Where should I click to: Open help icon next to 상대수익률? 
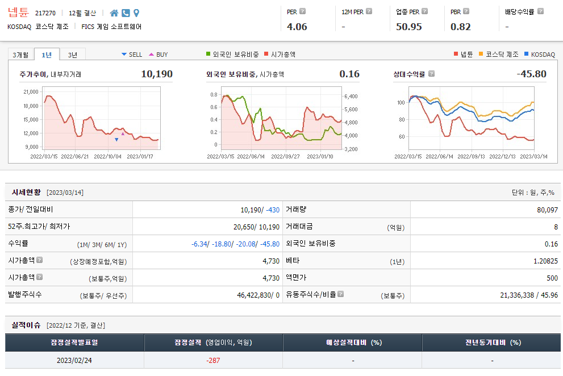(x=432, y=73)
